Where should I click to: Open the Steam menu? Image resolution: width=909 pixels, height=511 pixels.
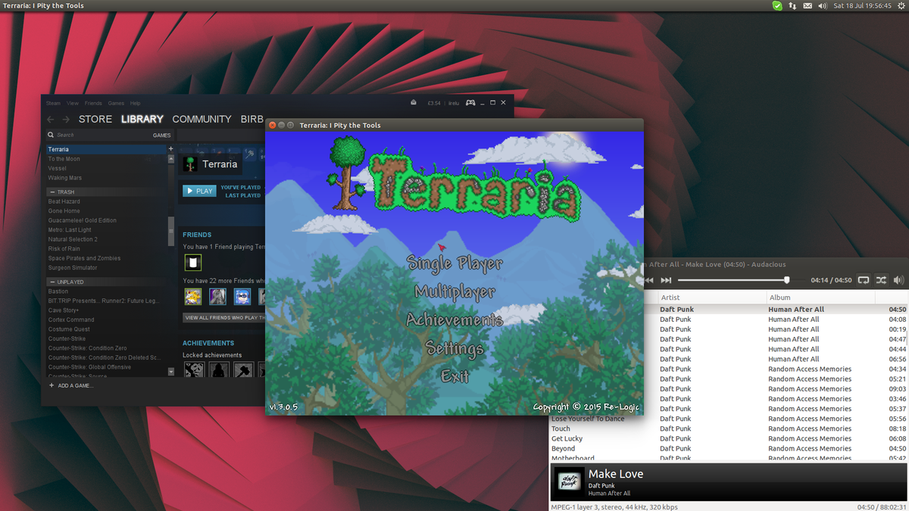[53, 103]
